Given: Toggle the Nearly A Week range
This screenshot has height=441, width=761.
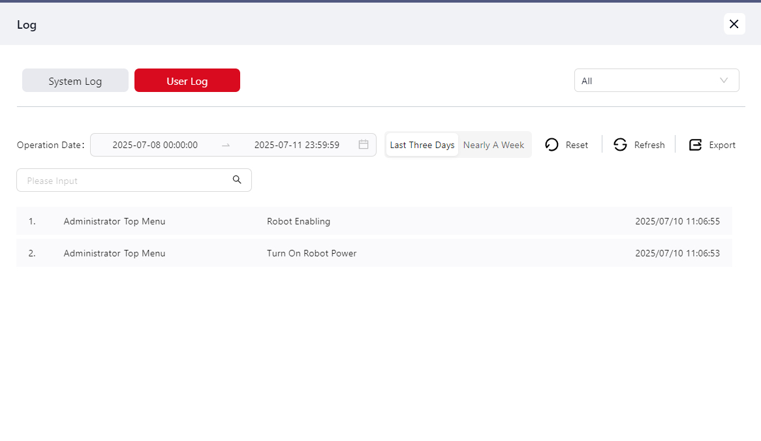Looking at the screenshot, I should 493,145.
